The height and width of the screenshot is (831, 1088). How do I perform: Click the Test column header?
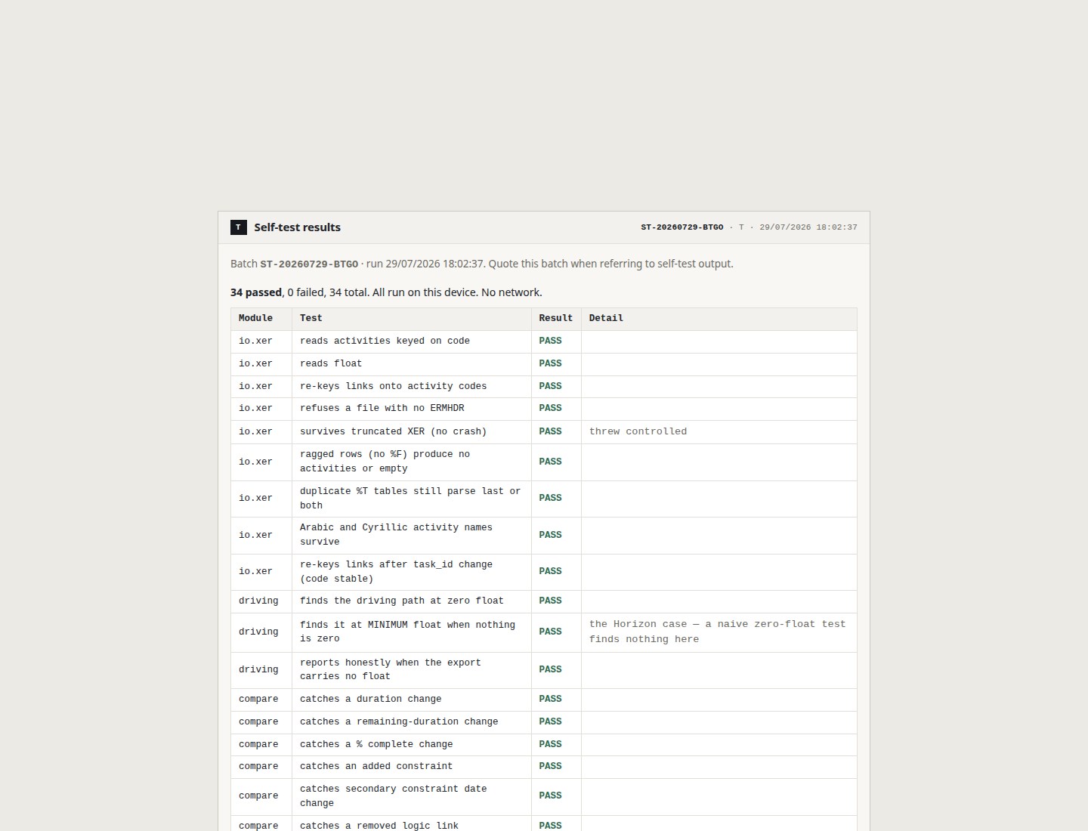pyautogui.click(x=412, y=319)
